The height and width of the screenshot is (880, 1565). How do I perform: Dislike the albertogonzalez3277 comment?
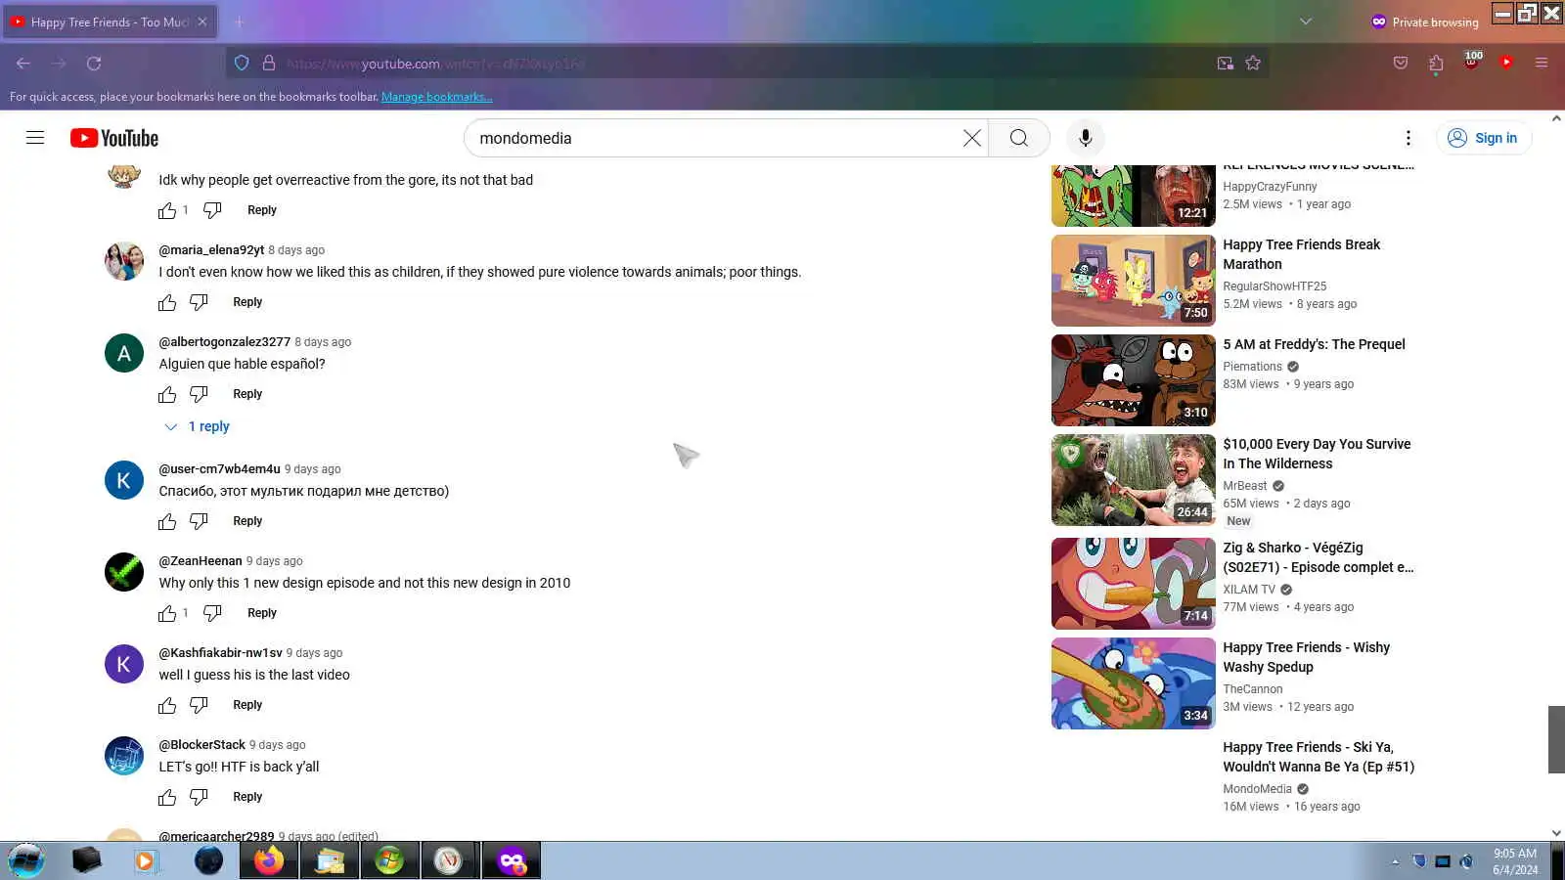(x=199, y=394)
